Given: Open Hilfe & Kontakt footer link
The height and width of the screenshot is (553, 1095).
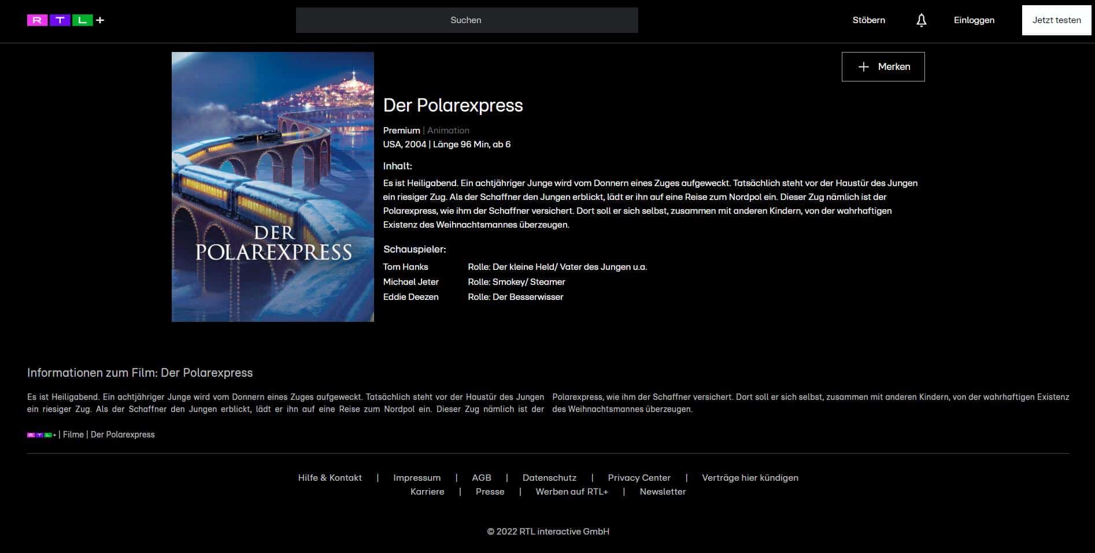Looking at the screenshot, I should [x=330, y=478].
